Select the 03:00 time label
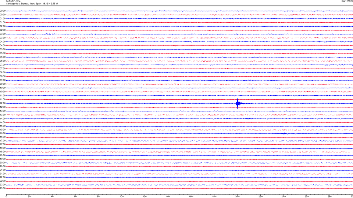The image size is (353, 198). tap(3, 34)
